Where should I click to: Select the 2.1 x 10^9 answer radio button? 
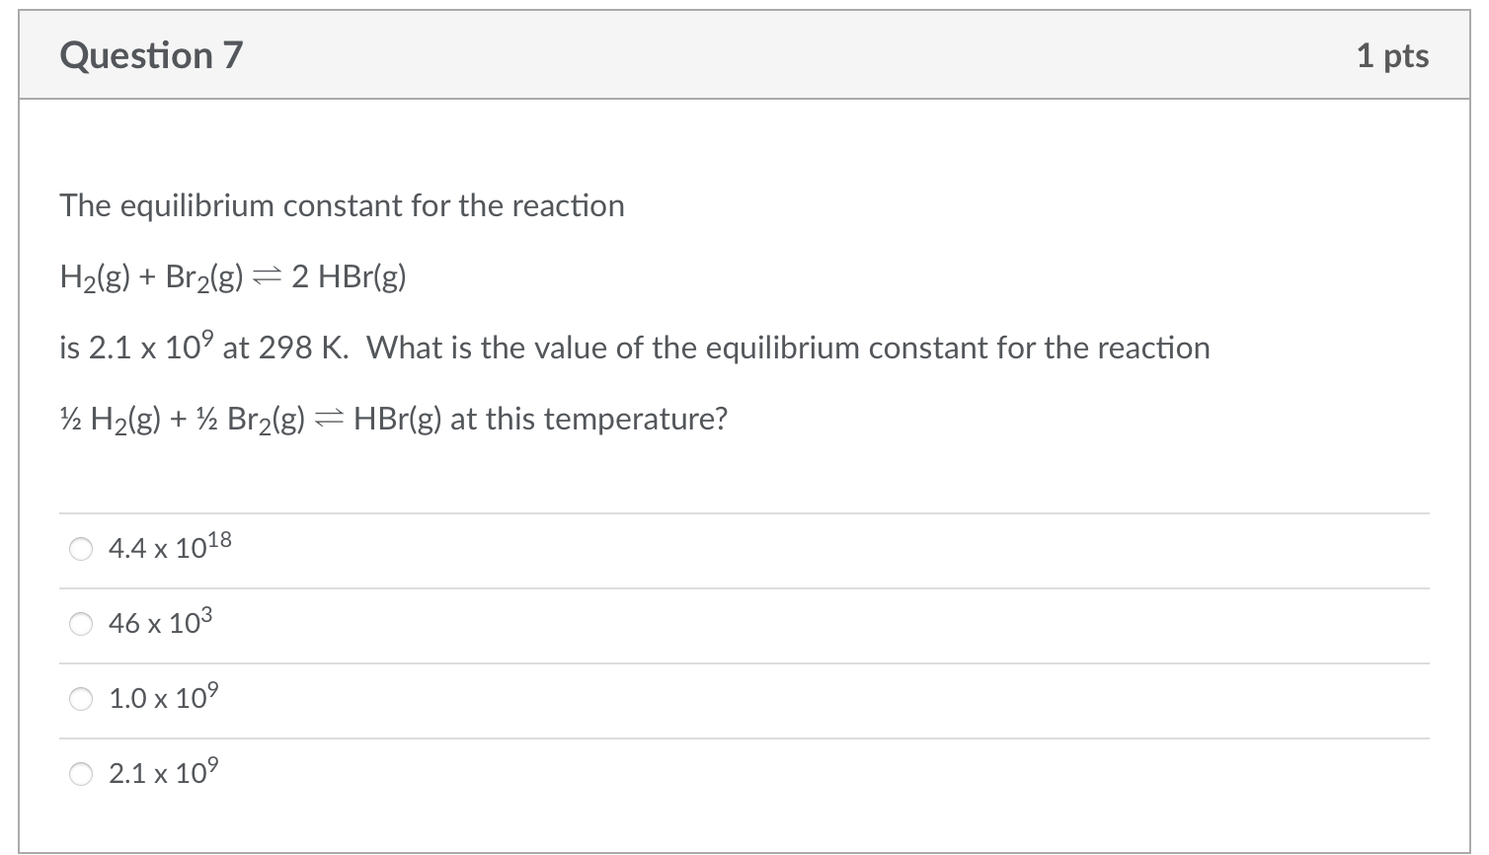pos(82,774)
